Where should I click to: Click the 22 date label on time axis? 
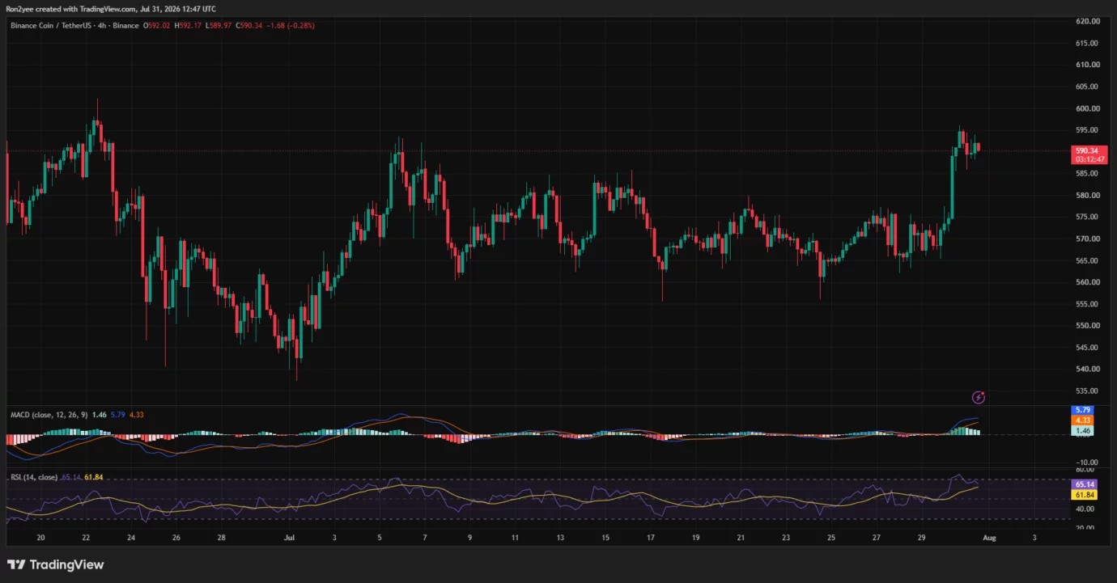coord(87,537)
